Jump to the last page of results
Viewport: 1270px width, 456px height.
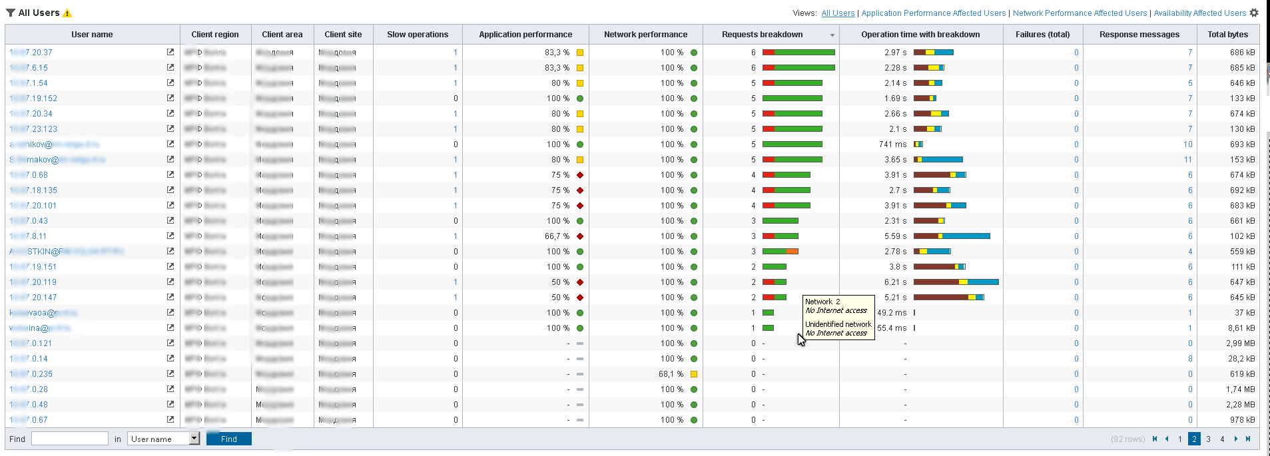point(1248,439)
